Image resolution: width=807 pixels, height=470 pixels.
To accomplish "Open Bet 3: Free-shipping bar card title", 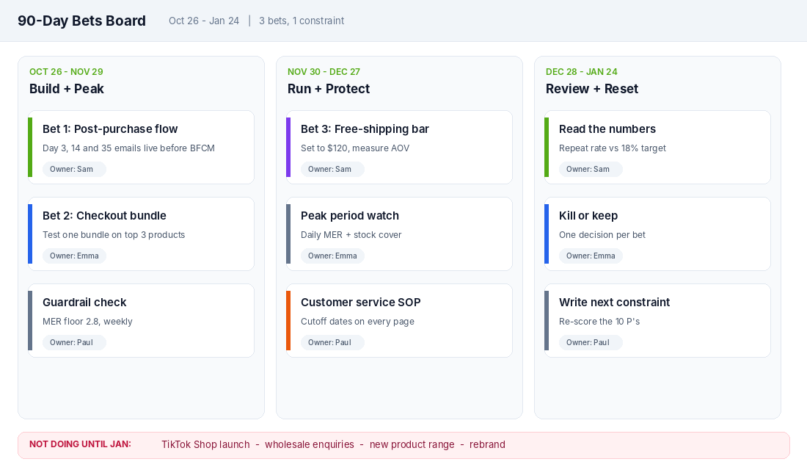I will pos(365,129).
